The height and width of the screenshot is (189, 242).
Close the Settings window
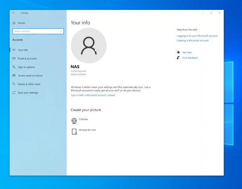[219, 13]
